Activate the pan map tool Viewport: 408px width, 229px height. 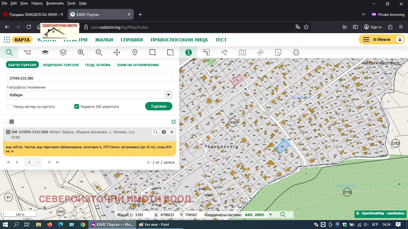click(116, 52)
